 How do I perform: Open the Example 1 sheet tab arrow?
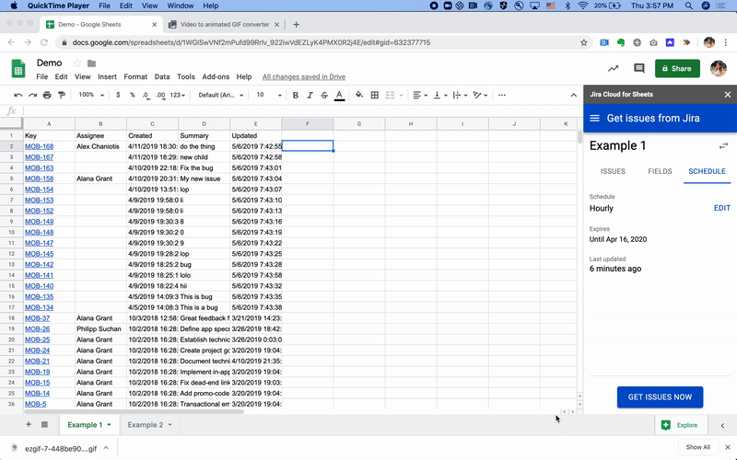pos(109,425)
